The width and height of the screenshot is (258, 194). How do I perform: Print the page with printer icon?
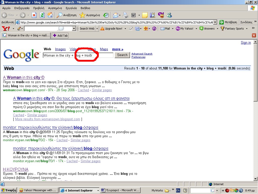tap(125, 15)
